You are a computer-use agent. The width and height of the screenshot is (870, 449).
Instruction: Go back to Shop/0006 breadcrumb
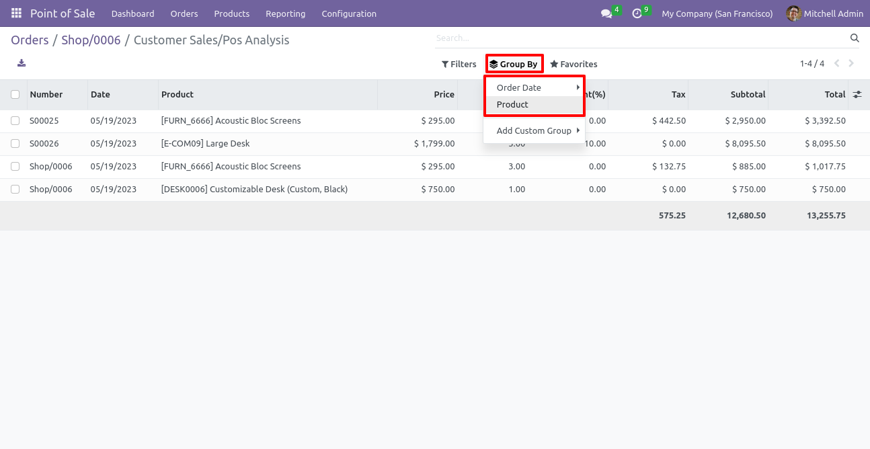[x=91, y=40]
